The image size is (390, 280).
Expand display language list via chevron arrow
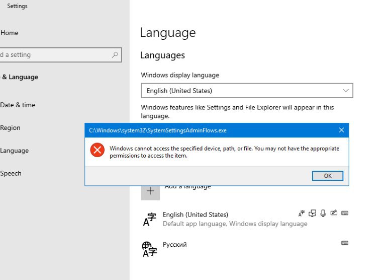[x=345, y=91]
